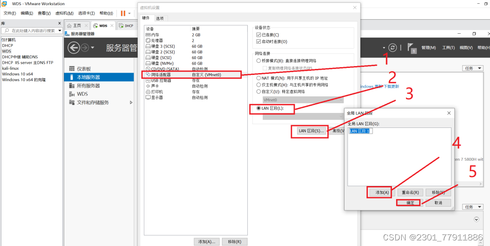Select 自定义(U) radio button

click(259, 92)
